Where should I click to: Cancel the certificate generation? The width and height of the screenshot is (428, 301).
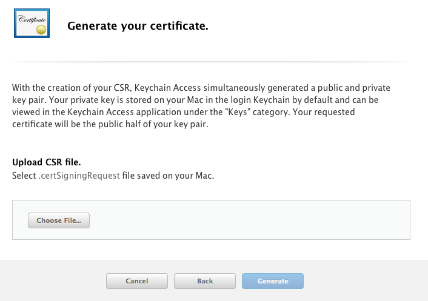click(x=137, y=281)
